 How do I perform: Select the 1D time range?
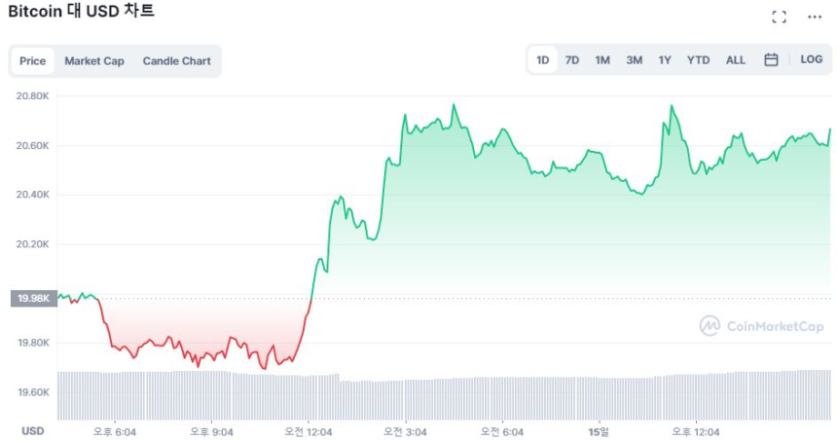point(543,60)
